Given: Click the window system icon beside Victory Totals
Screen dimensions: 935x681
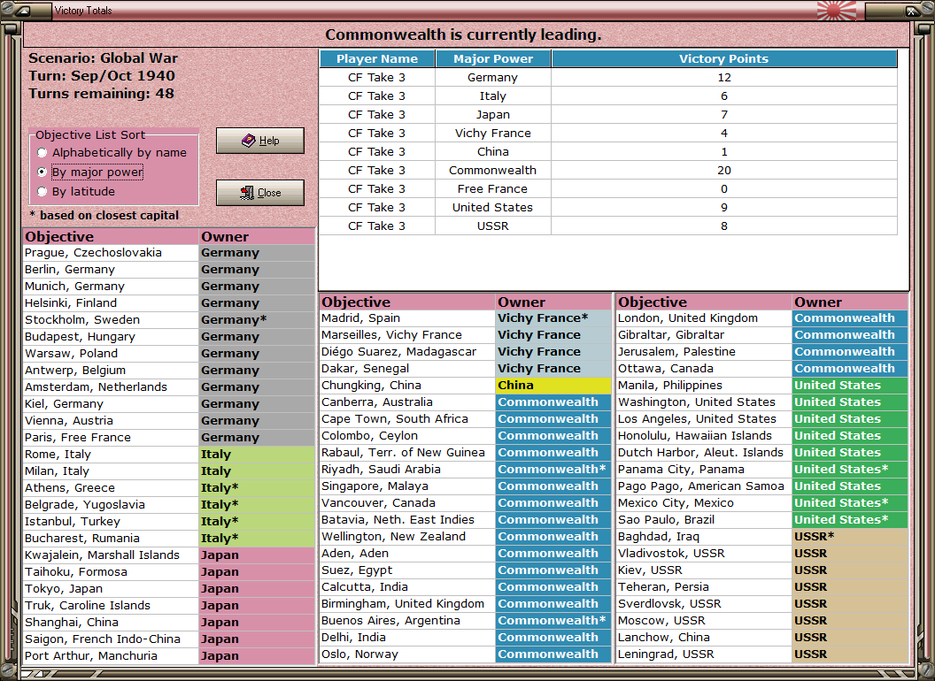Looking at the screenshot, I should point(23,10).
